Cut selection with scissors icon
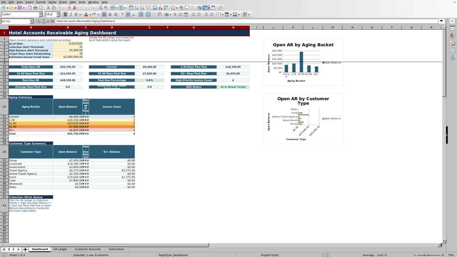The height and width of the screenshot is (257, 457). (x=48, y=8)
